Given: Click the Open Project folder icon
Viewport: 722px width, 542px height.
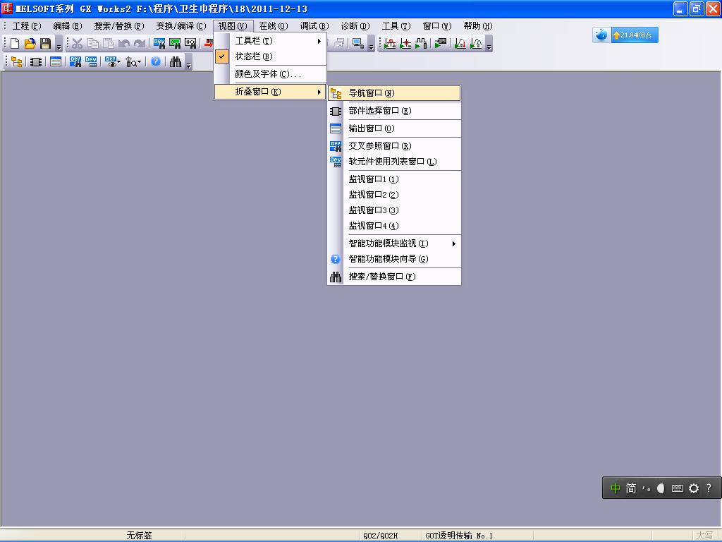Looking at the screenshot, I should click(x=30, y=44).
